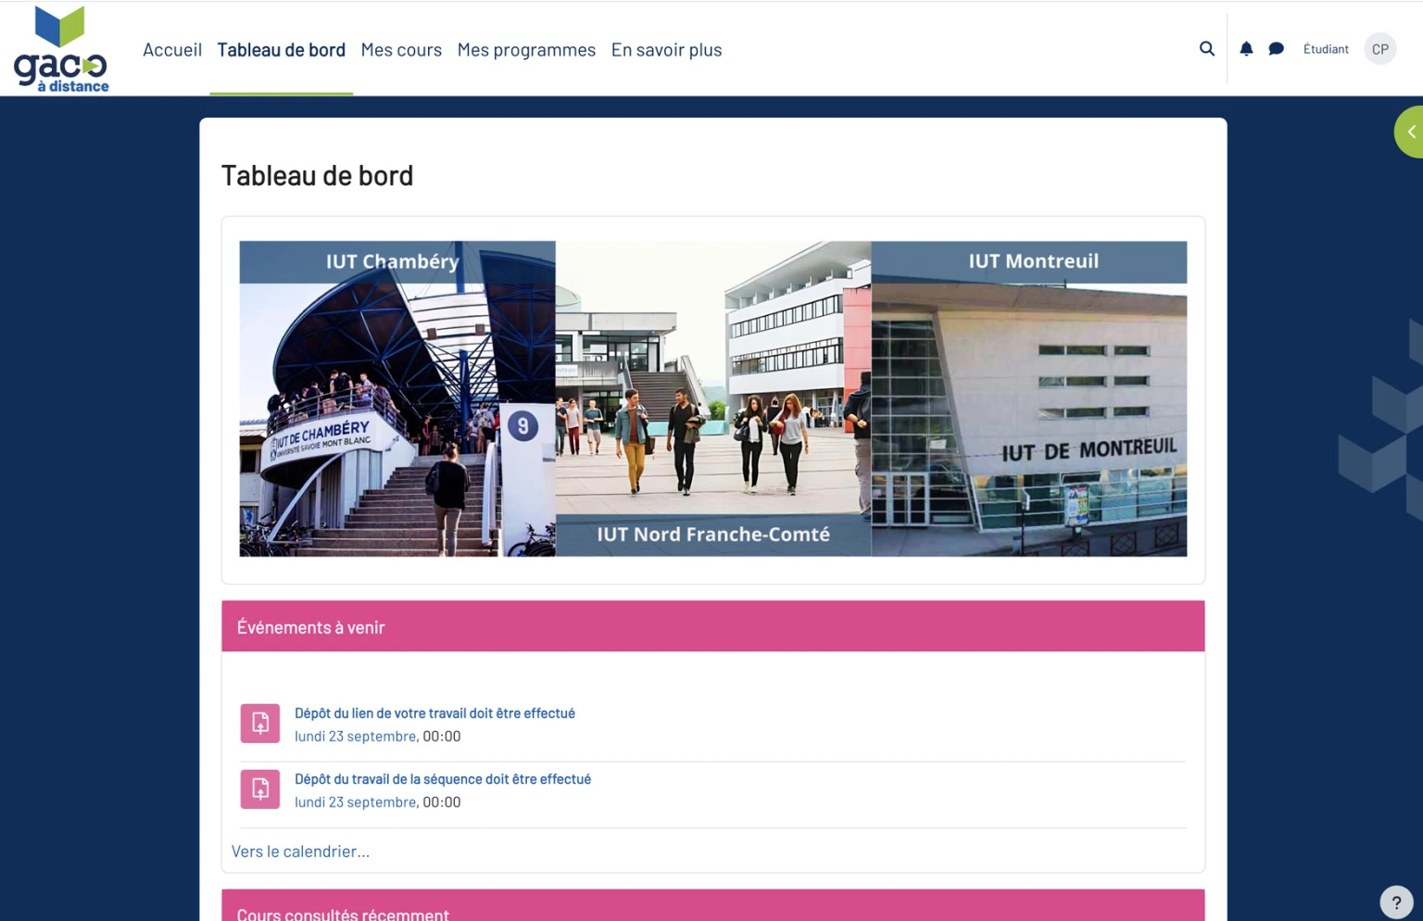The image size is (1423, 921).
Task: Expand the 'Événements à venir' section header
Action: (x=309, y=626)
